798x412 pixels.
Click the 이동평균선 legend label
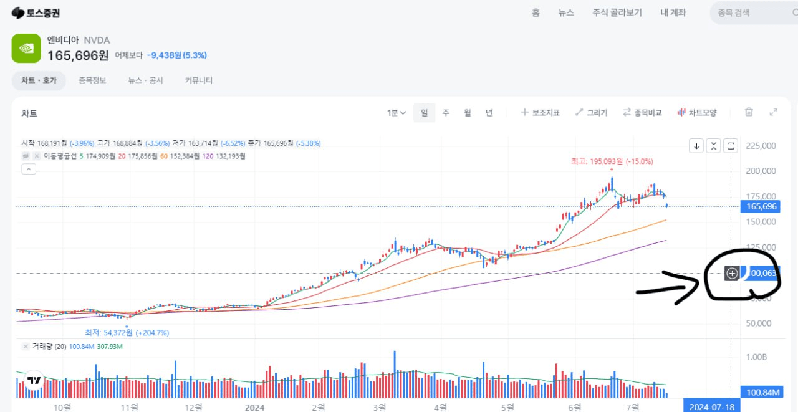[x=61, y=156]
